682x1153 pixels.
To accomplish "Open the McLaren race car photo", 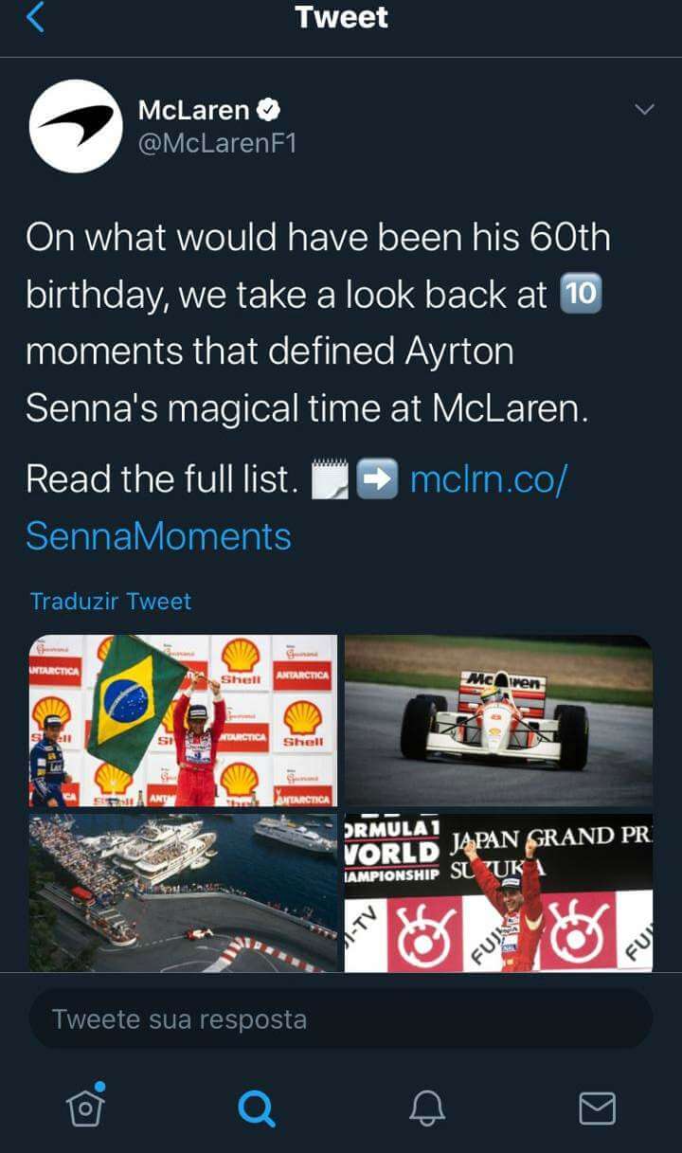I will (498, 720).
